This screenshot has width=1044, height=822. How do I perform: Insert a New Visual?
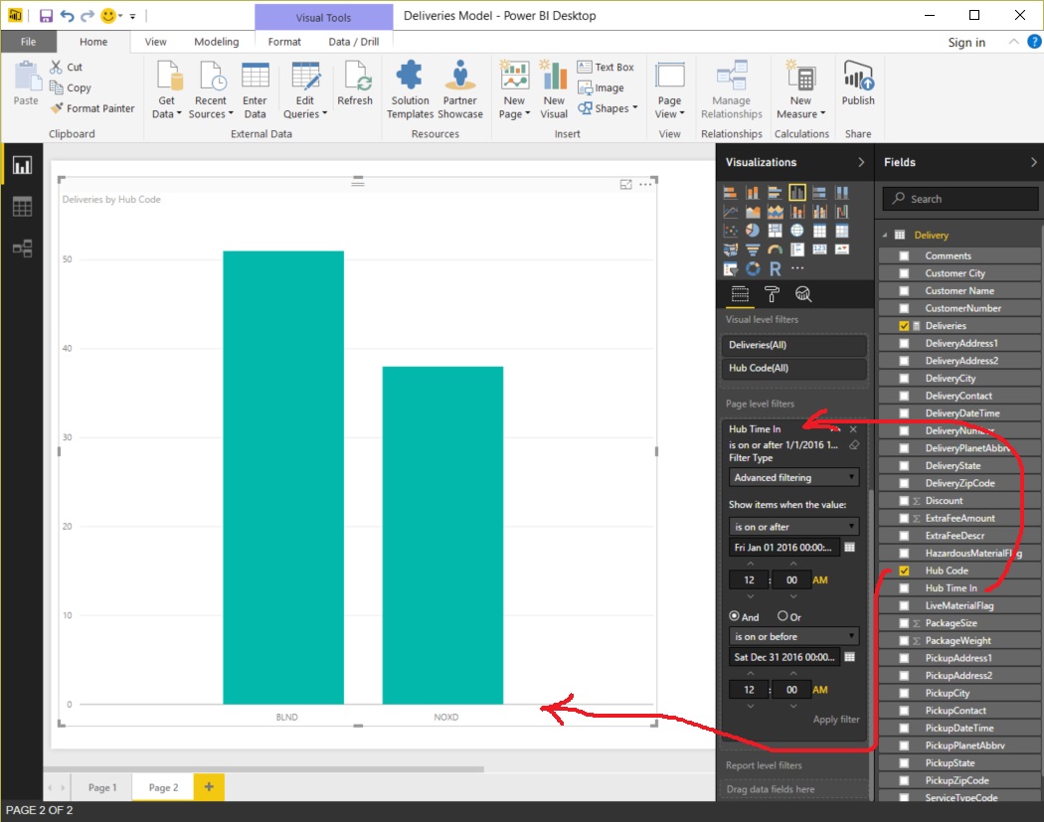pos(553,89)
